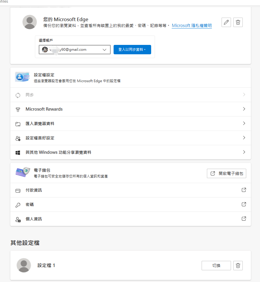Image resolution: width=260 pixels, height=282 pixels.
Task: Click external link icon on 個人資訊 row
Action: pyautogui.click(x=244, y=219)
